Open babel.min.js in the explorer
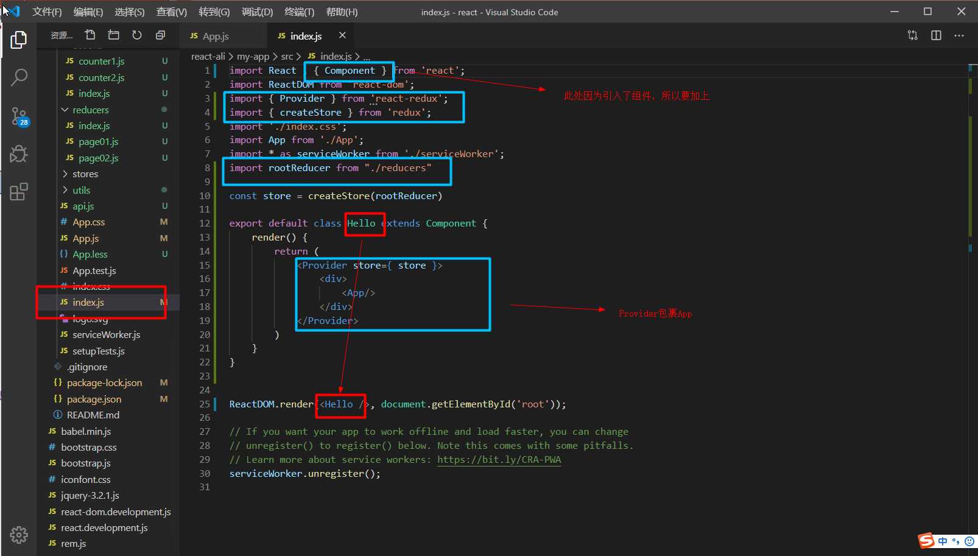Viewport: 978px width, 556px height. click(85, 431)
